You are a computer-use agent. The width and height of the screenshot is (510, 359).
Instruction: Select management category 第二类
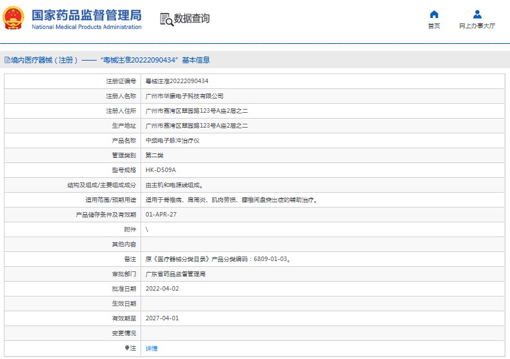pos(154,155)
